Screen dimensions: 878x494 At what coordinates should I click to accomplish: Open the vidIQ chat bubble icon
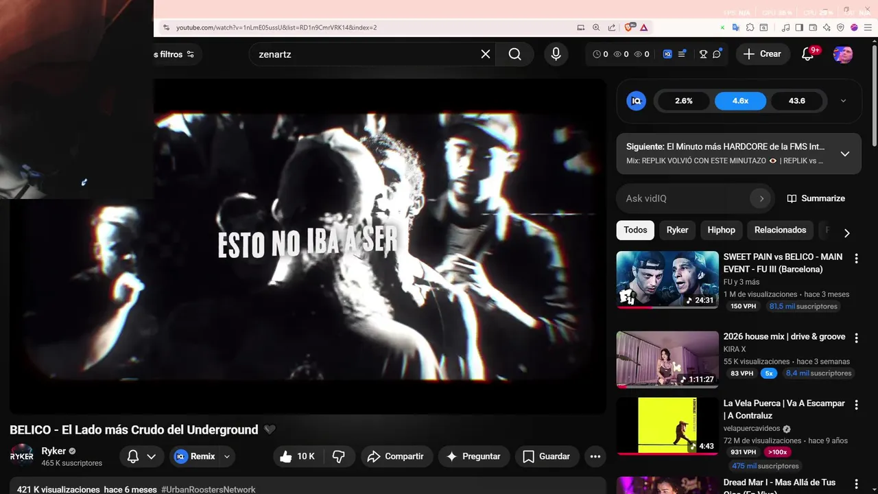[717, 54]
